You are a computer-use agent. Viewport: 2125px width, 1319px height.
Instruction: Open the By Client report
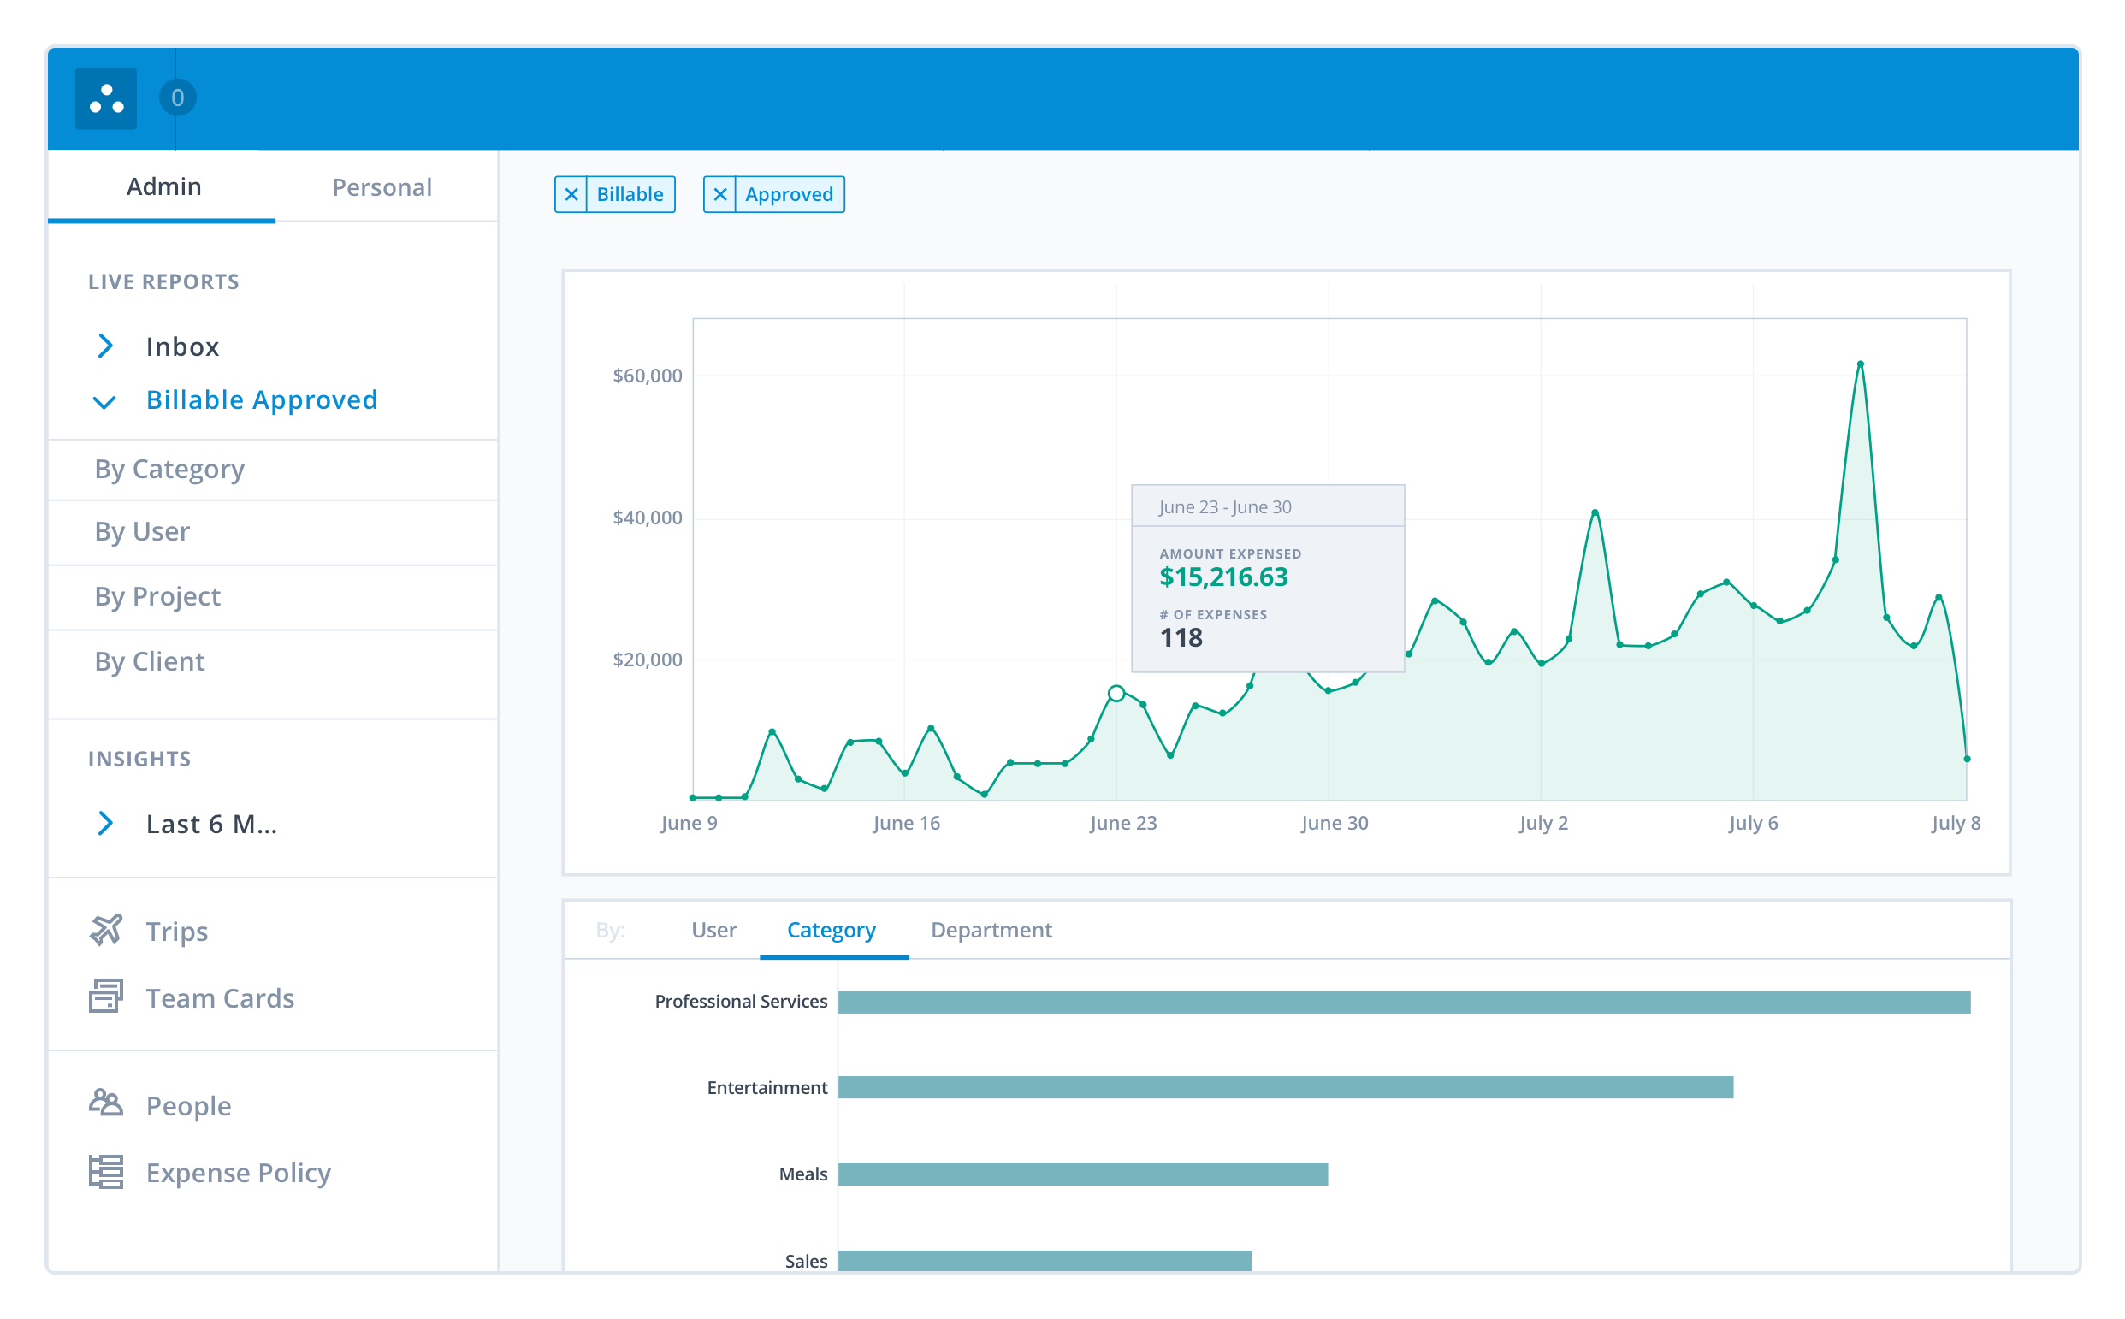[x=149, y=662]
